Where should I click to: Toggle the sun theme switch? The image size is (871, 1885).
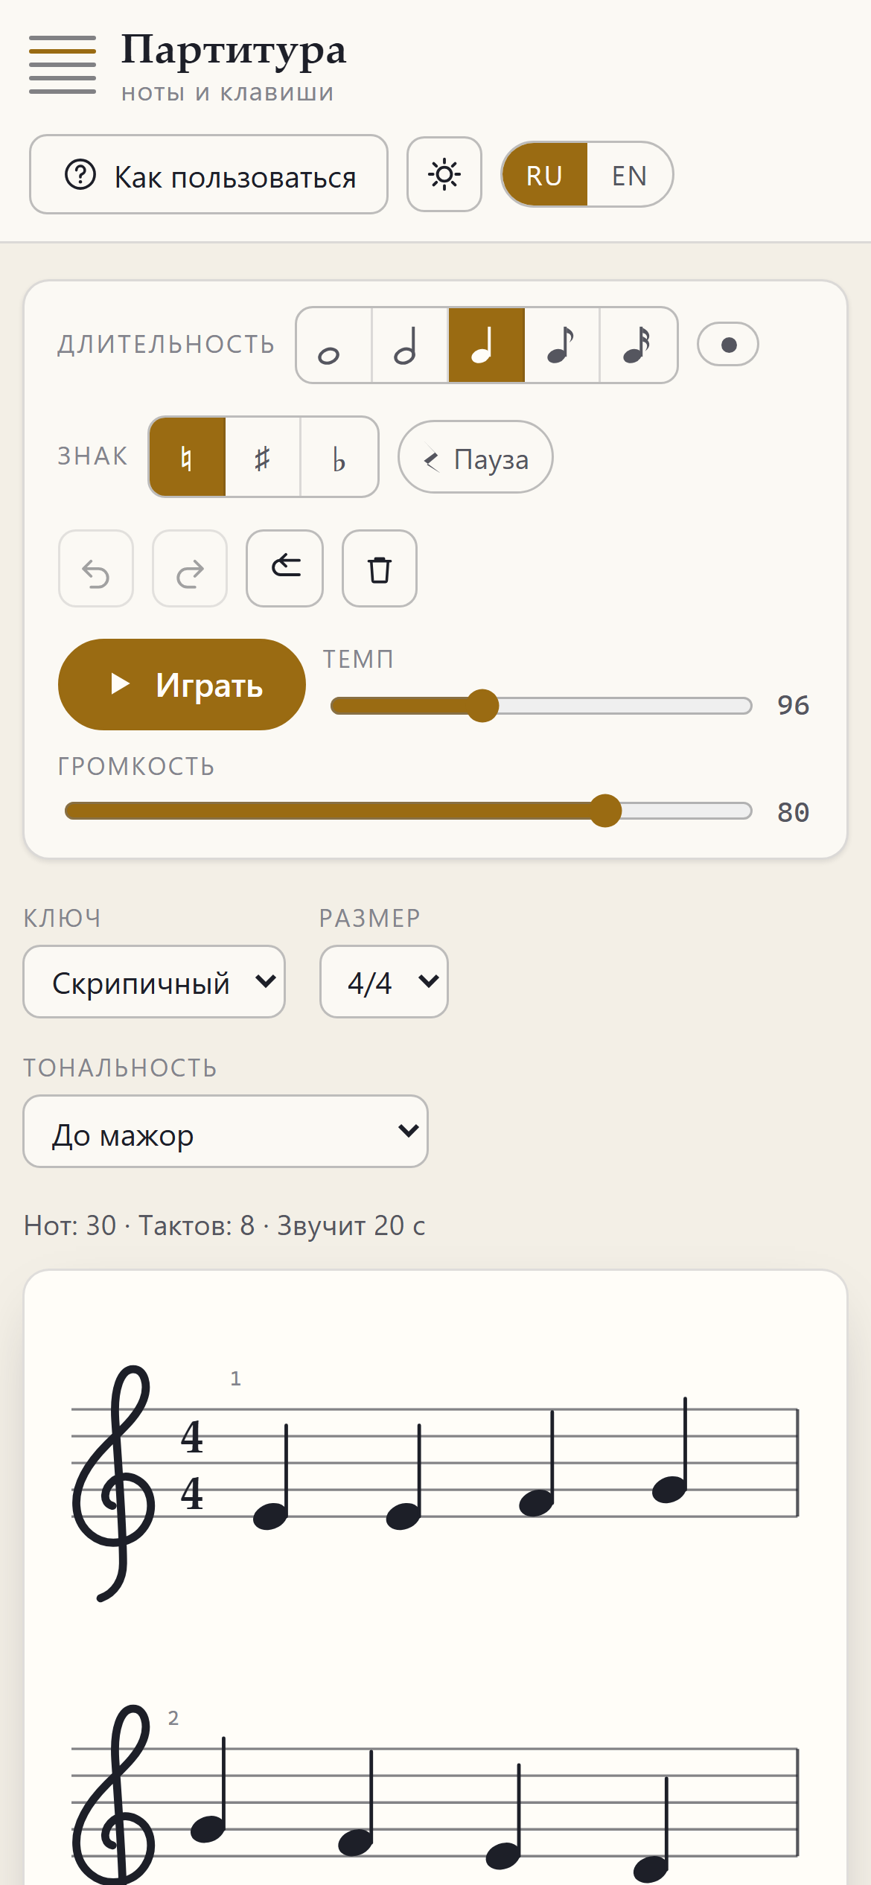tap(444, 174)
